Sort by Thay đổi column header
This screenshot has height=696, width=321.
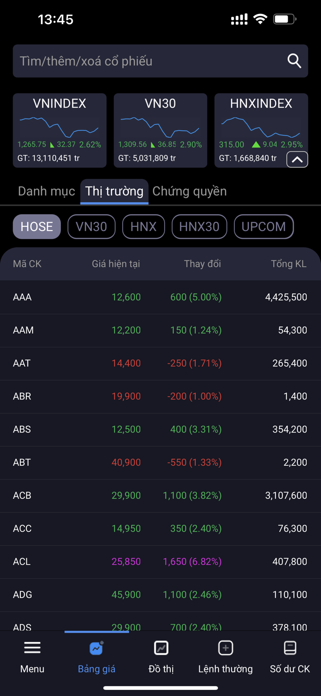pos(202,264)
